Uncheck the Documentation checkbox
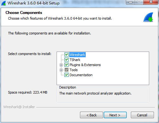Viewport: 159px width, 123px height. pos(66,75)
